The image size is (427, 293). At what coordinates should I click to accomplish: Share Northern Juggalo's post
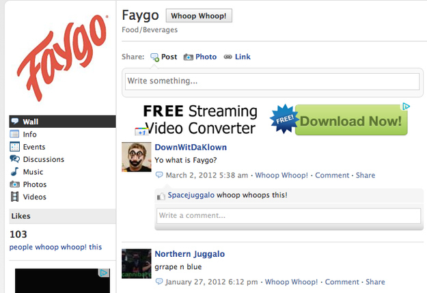click(x=375, y=282)
